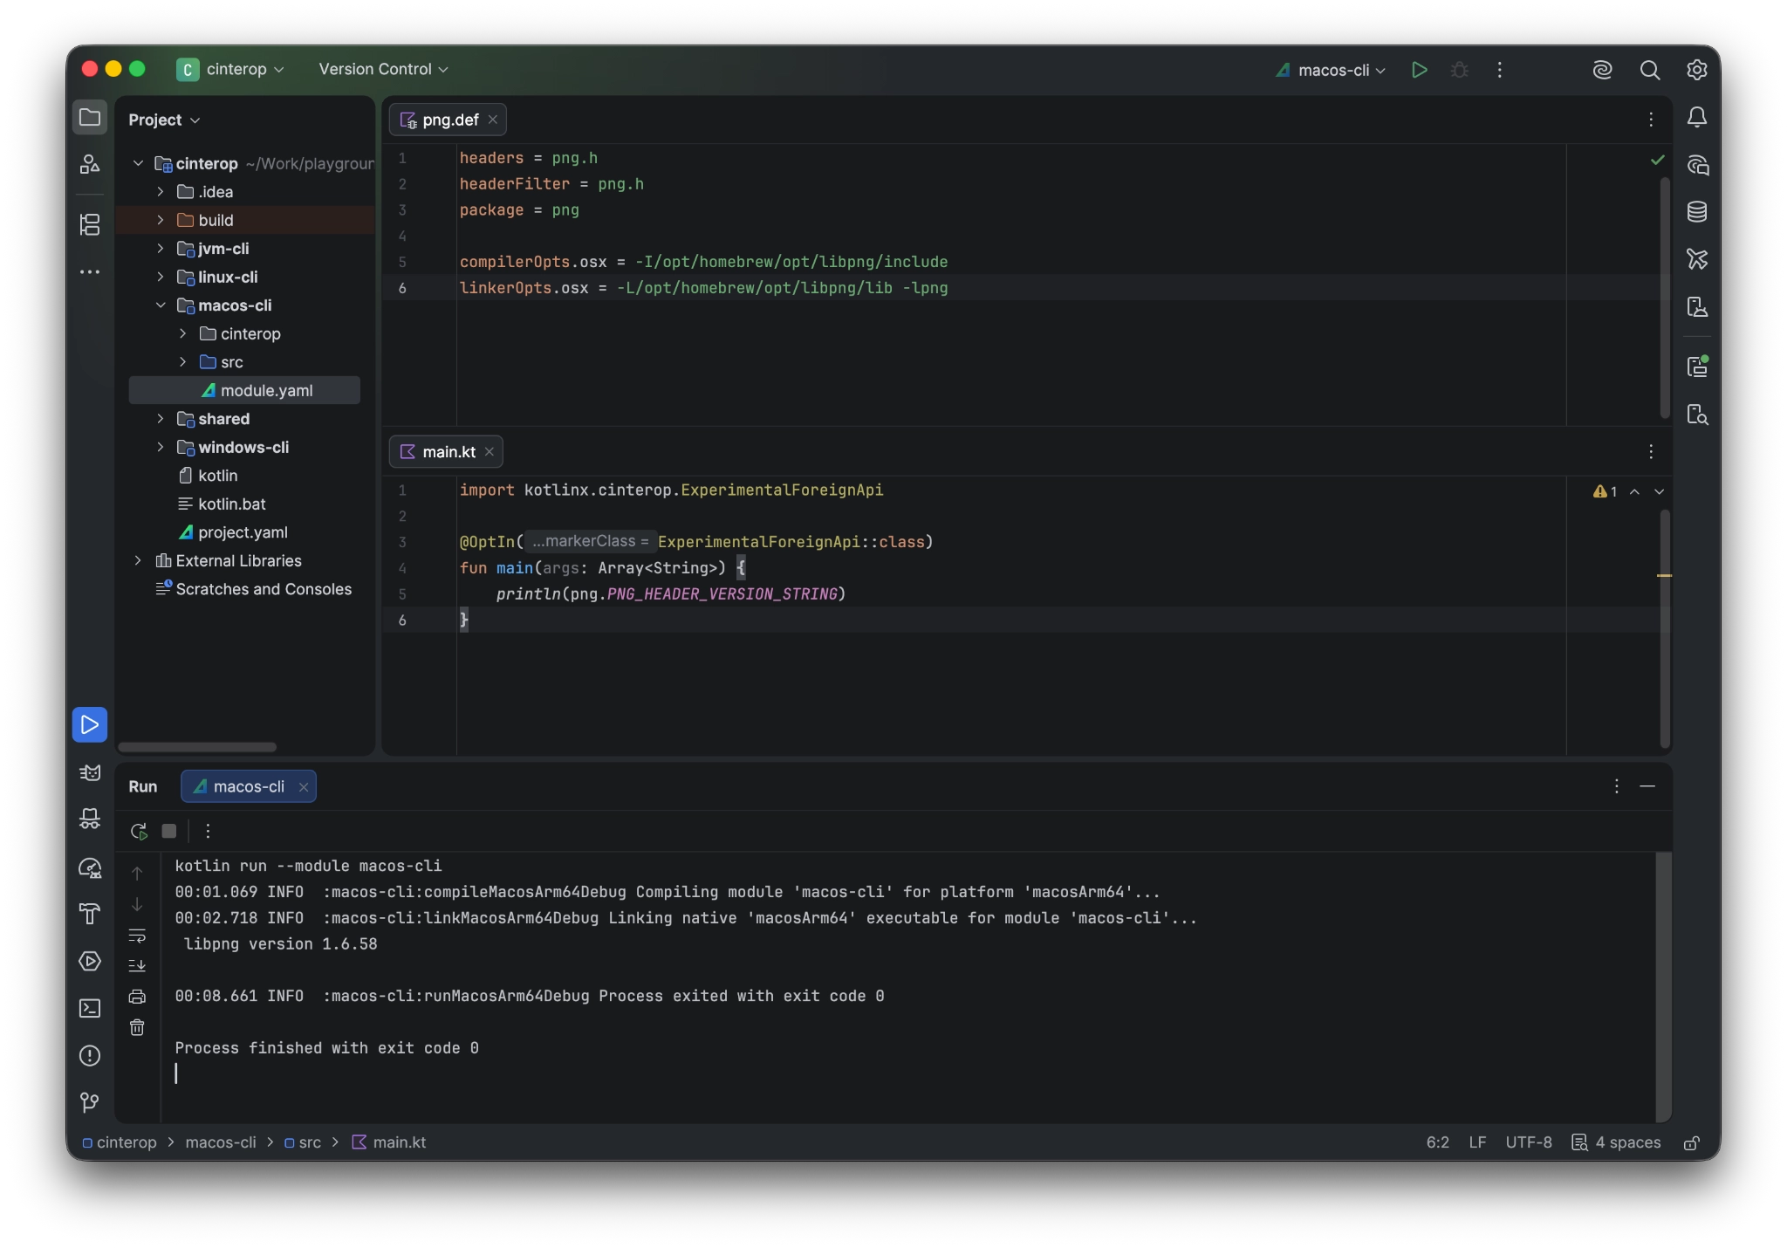Open the Terminal tool window

click(x=90, y=1008)
